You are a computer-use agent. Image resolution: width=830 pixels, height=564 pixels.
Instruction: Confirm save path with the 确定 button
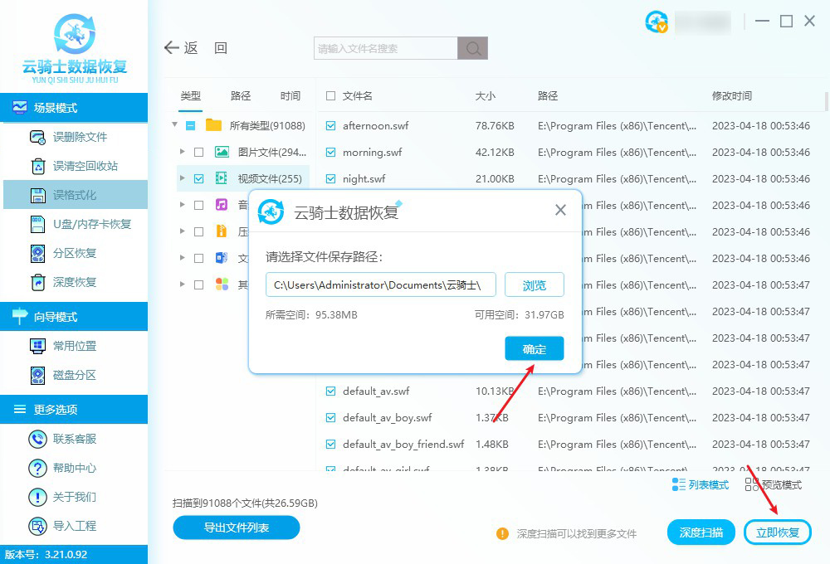(534, 348)
